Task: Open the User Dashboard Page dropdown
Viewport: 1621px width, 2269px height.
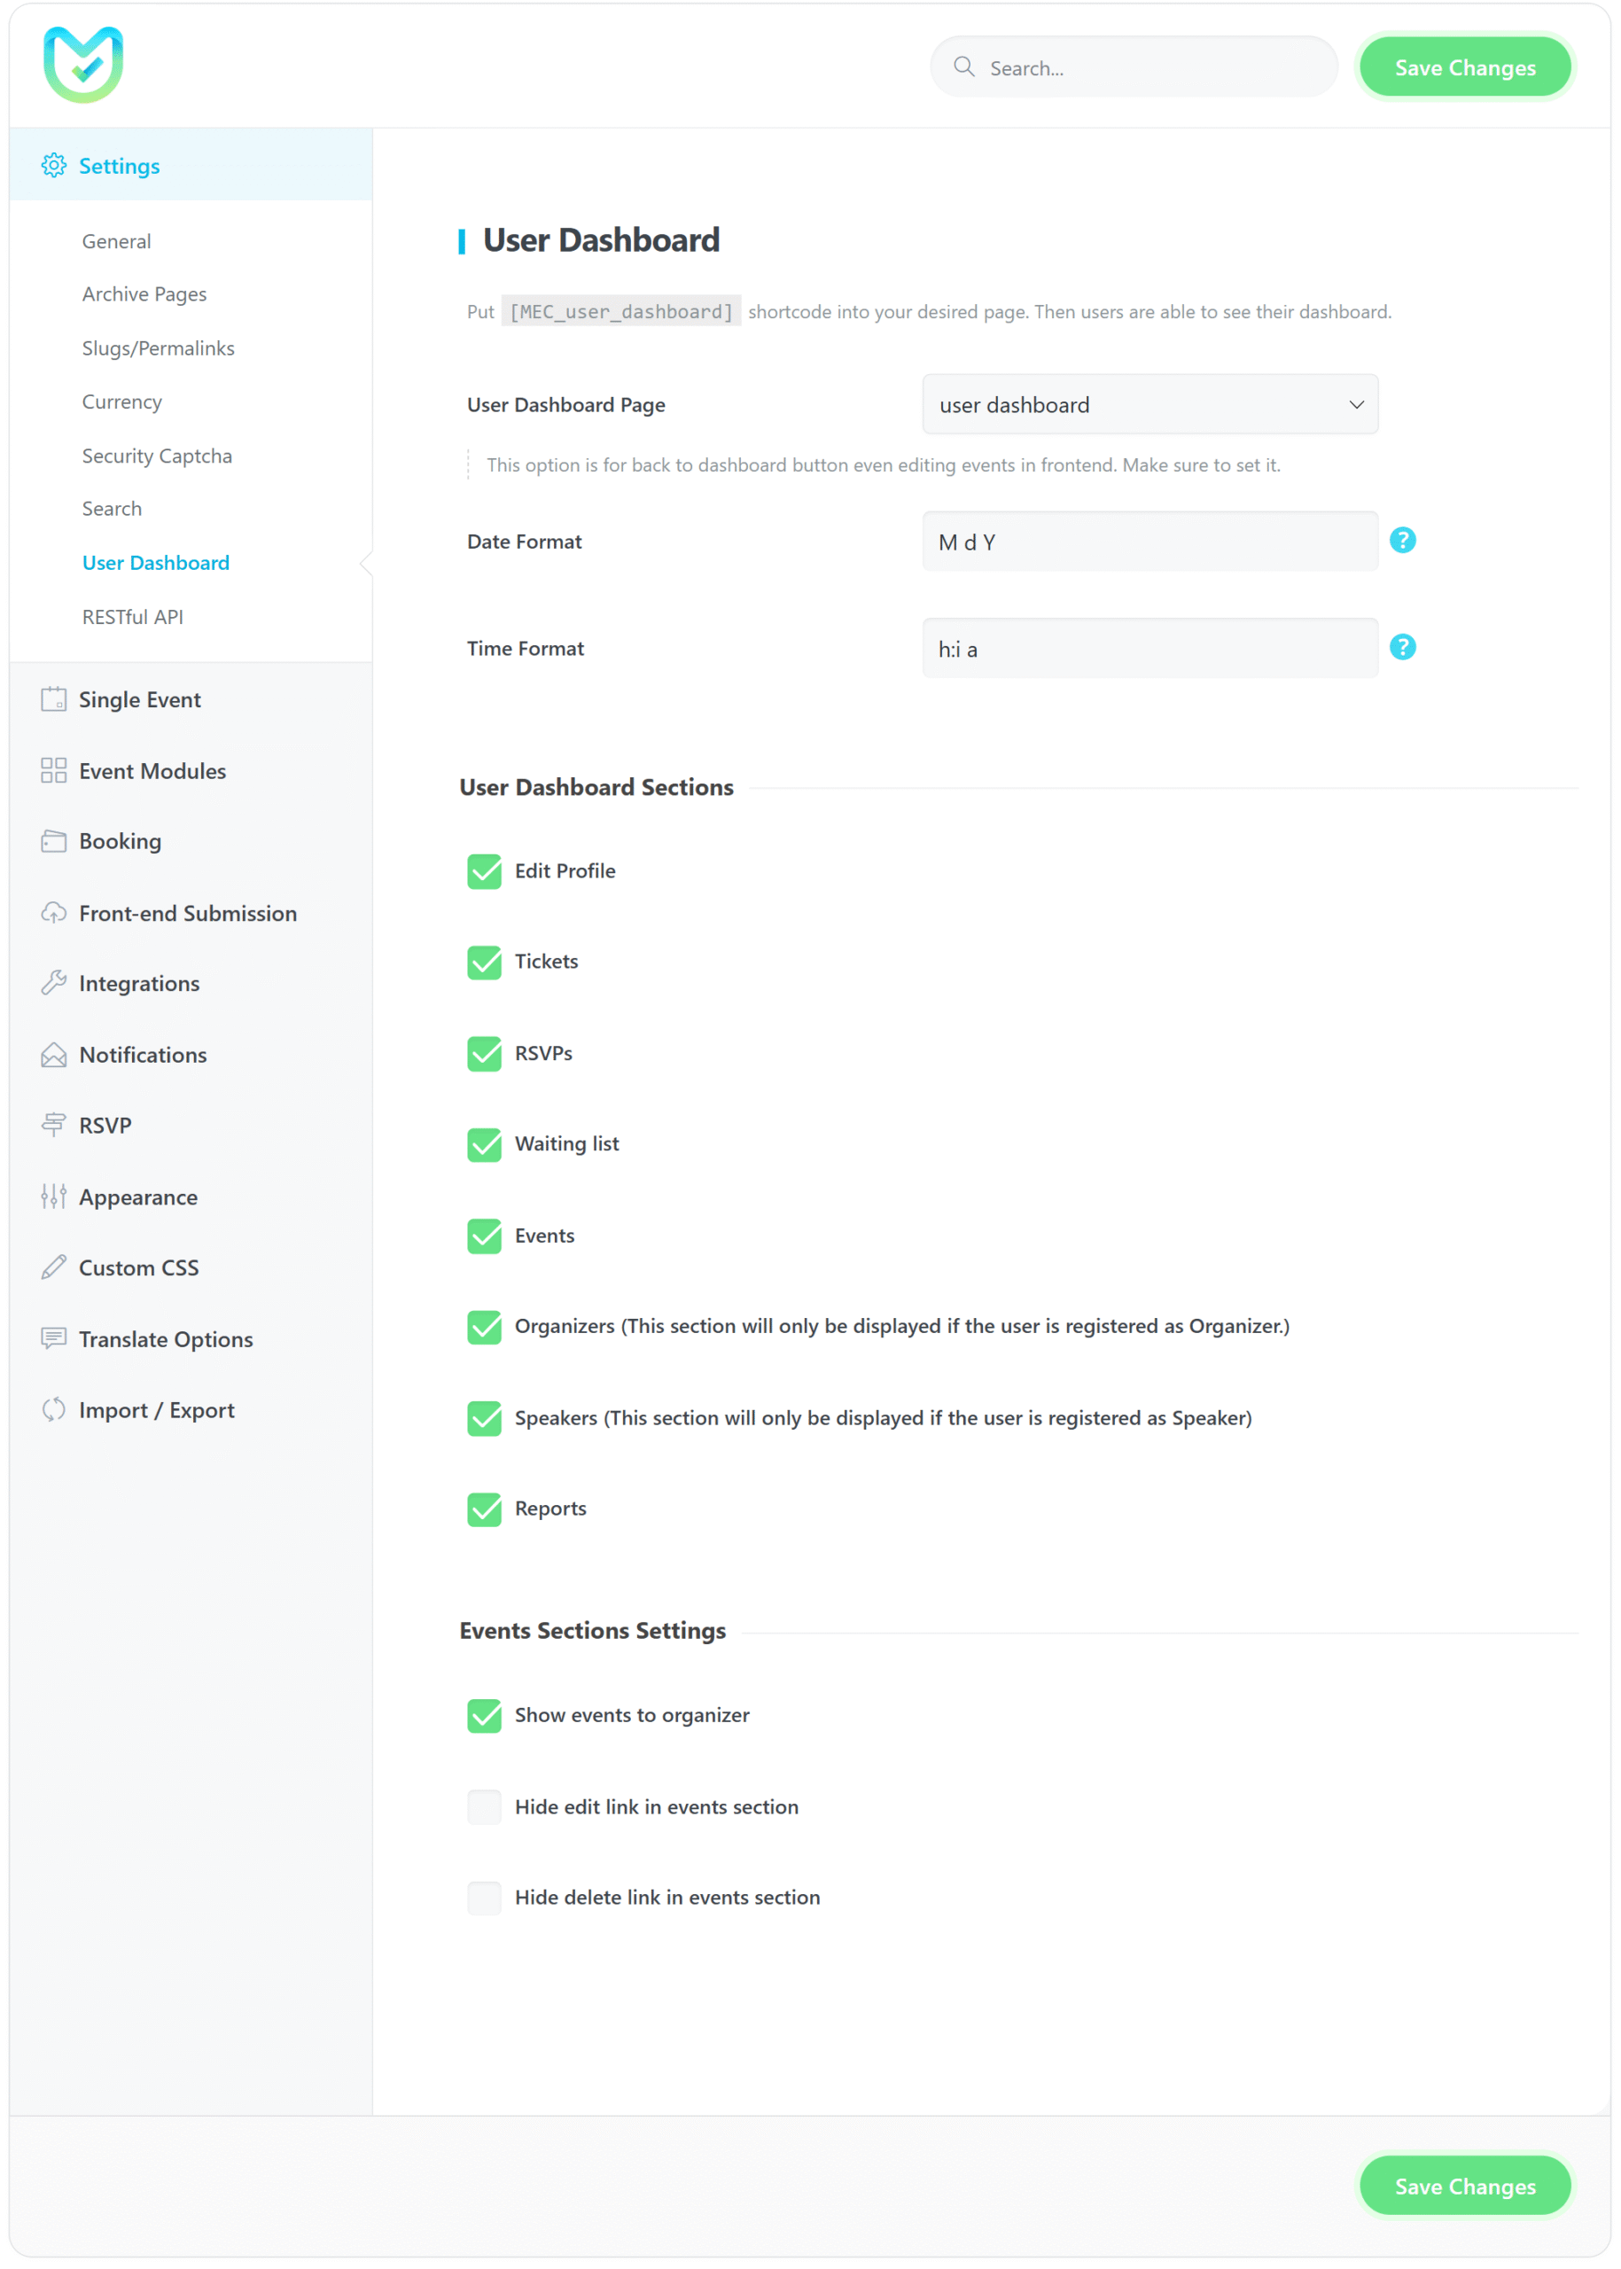Action: click(x=1150, y=404)
